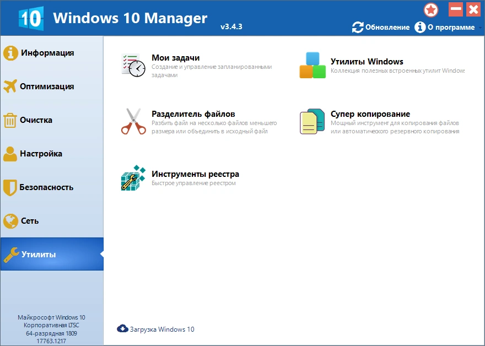Click the О программе button

445,27
